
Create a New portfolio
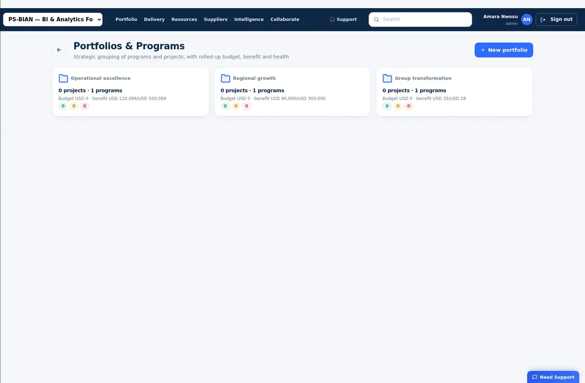coord(504,50)
